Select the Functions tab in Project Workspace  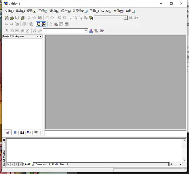pyautogui.click(x=29, y=132)
